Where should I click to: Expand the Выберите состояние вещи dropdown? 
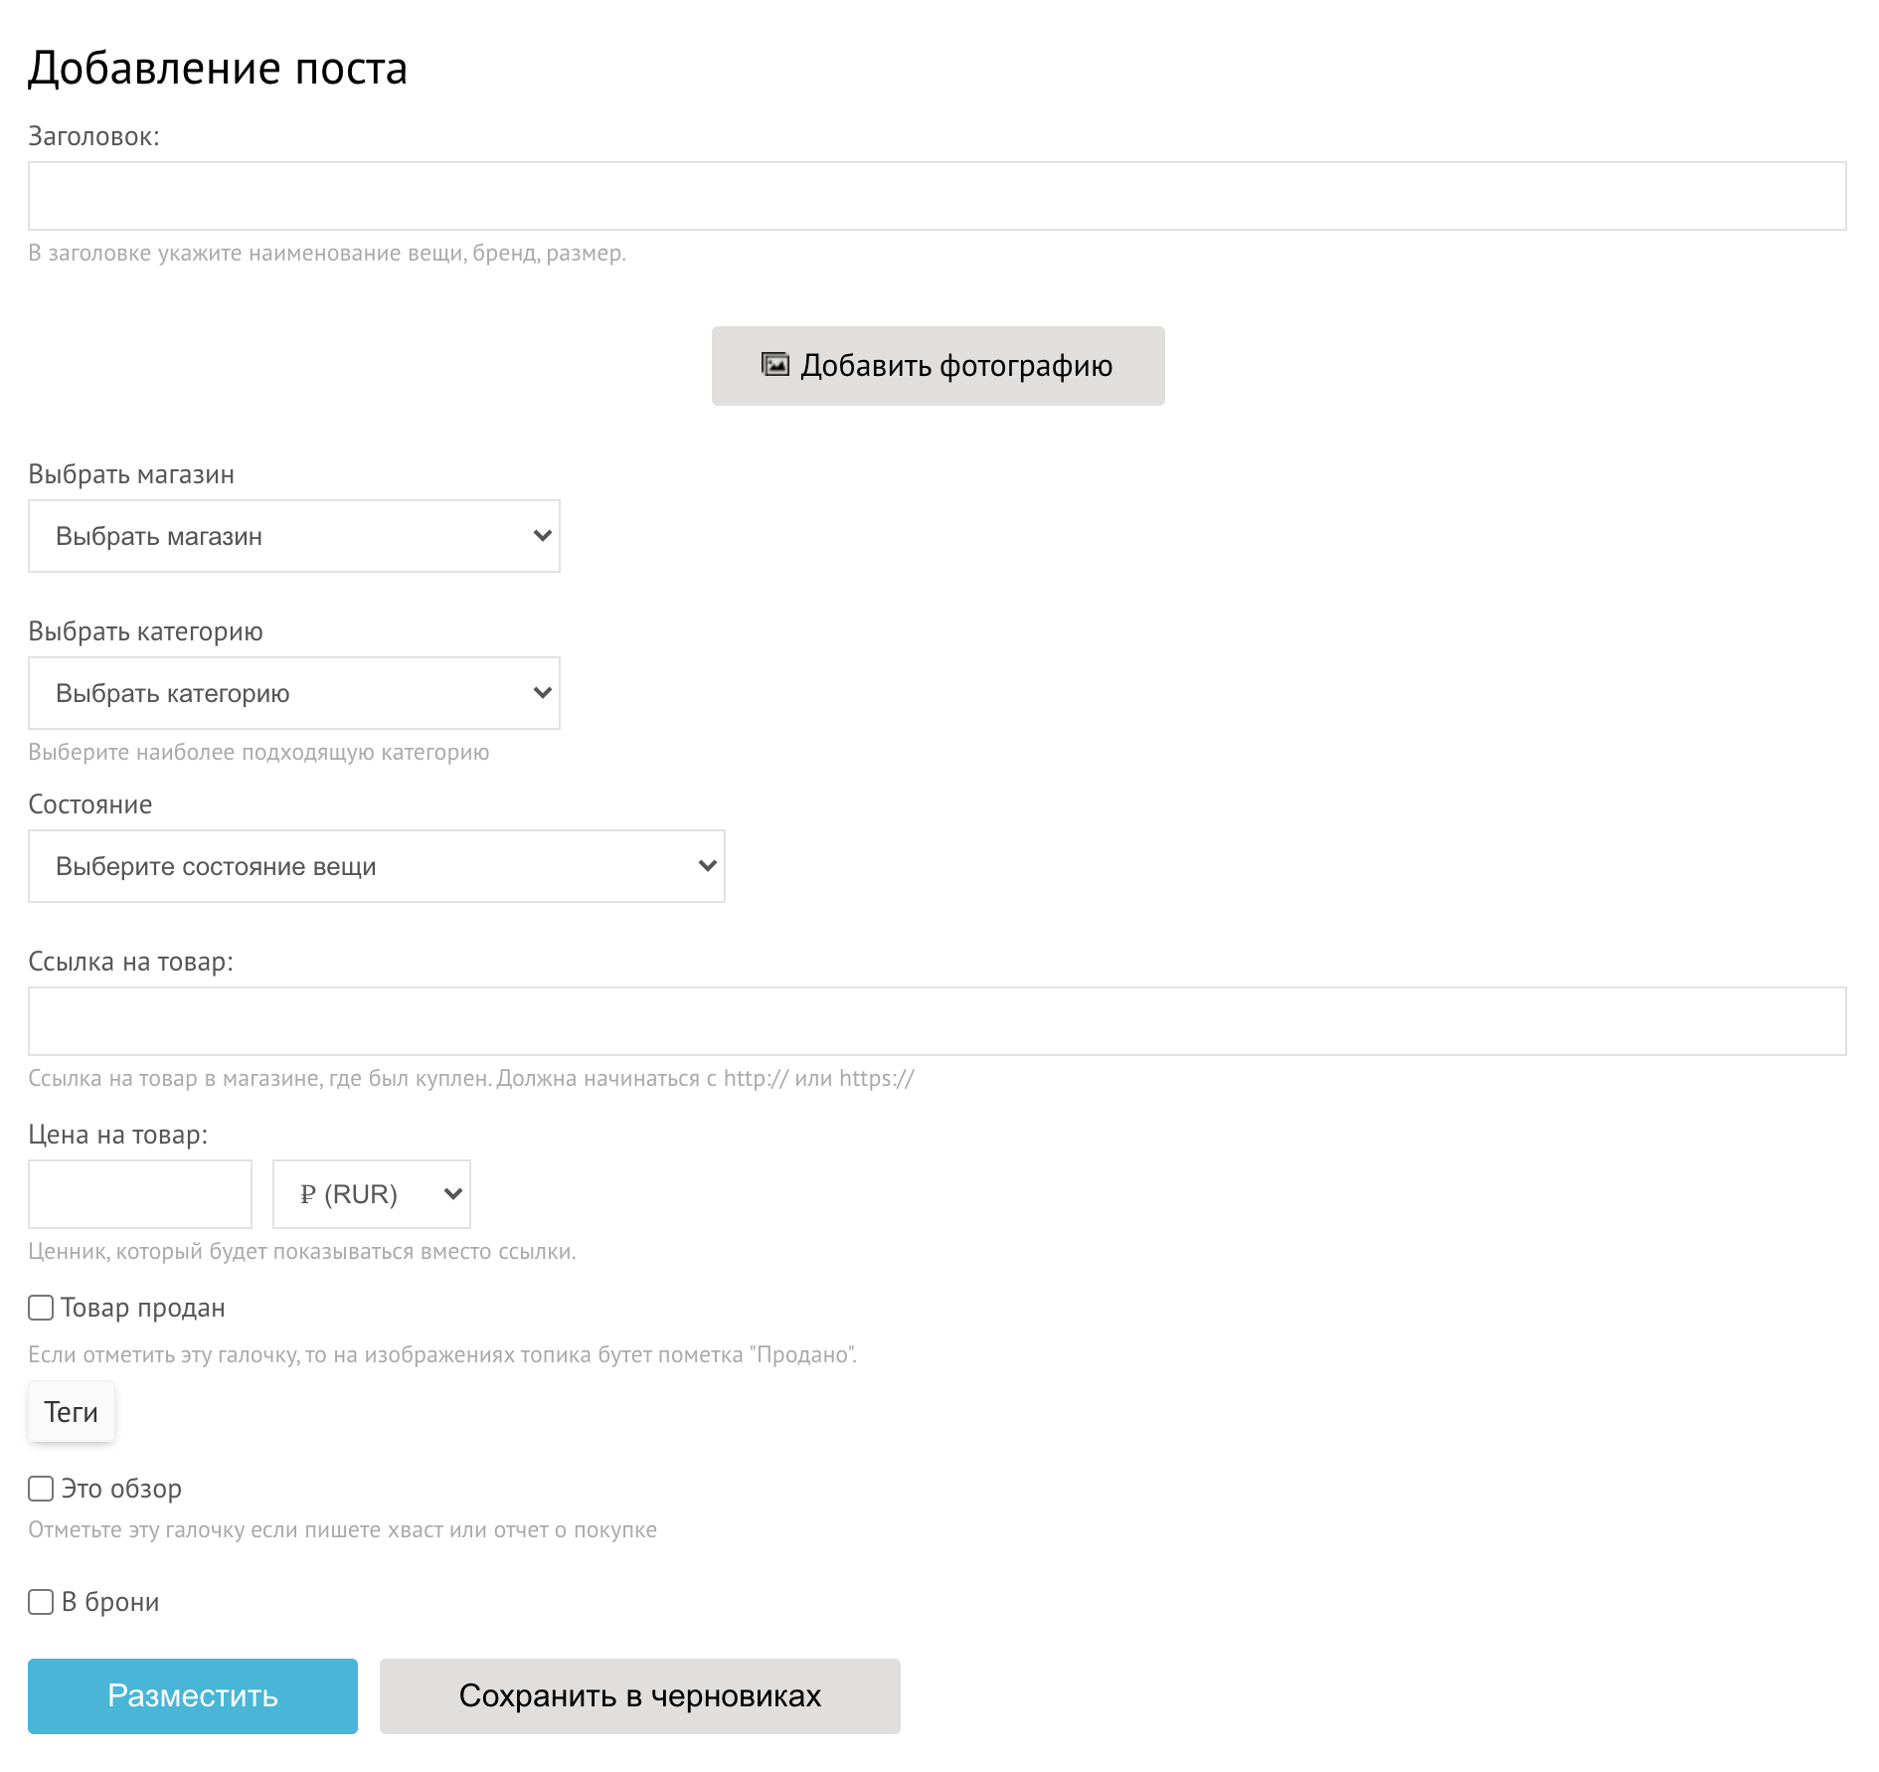377,866
